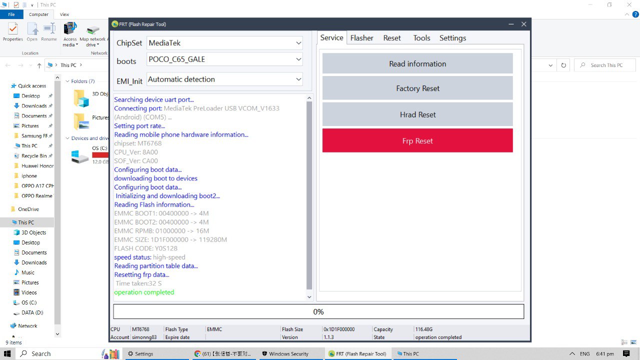
Task: Switch to the Flasher tab
Action: pyautogui.click(x=362, y=38)
